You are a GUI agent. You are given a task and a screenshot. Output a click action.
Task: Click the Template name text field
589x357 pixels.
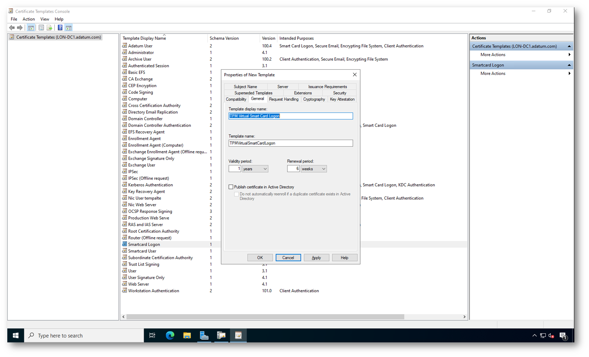pyautogui.click(x=290, y=143)
